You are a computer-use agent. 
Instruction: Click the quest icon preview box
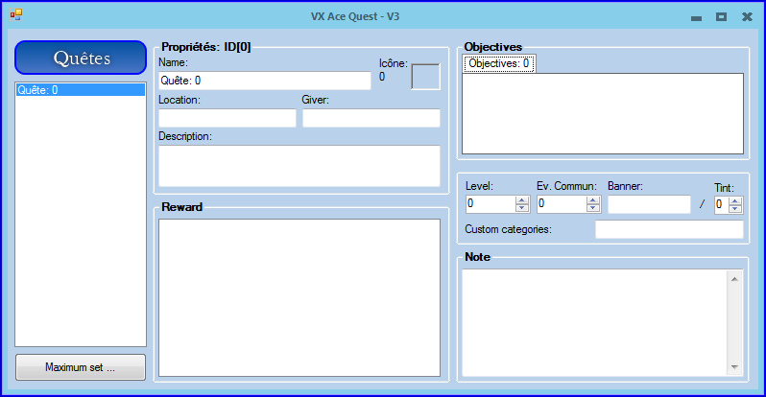[x=425, y=77]
